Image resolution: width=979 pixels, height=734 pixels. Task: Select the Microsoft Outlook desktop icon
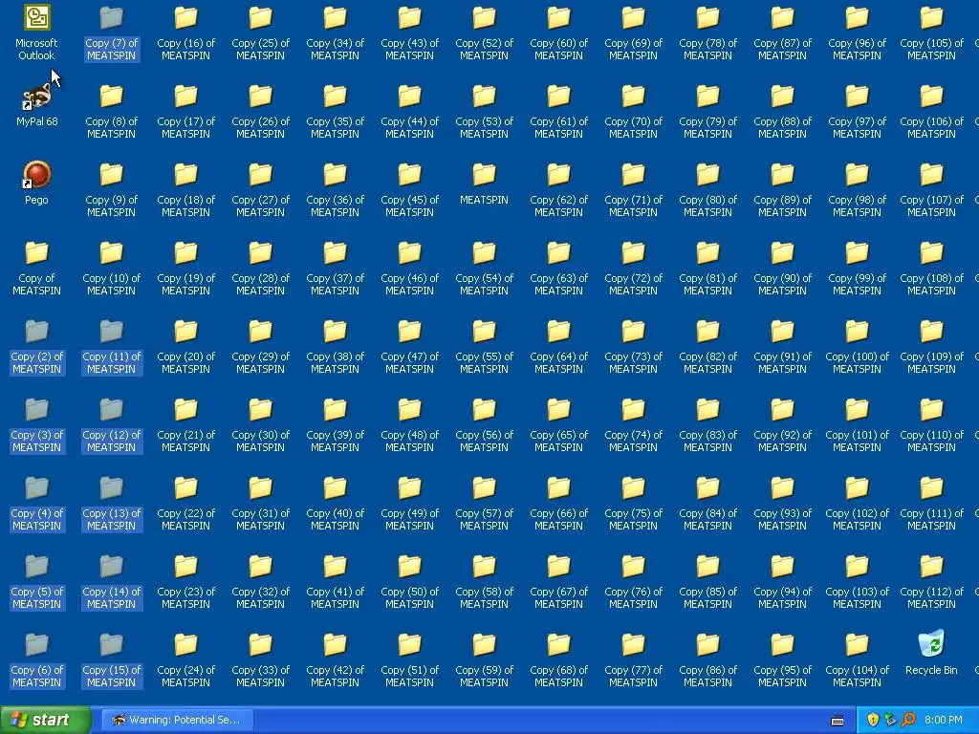tap(36, 32)
